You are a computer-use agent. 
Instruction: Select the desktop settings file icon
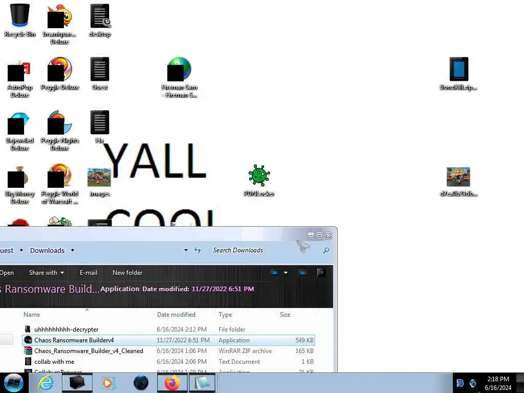coord(100,20)
